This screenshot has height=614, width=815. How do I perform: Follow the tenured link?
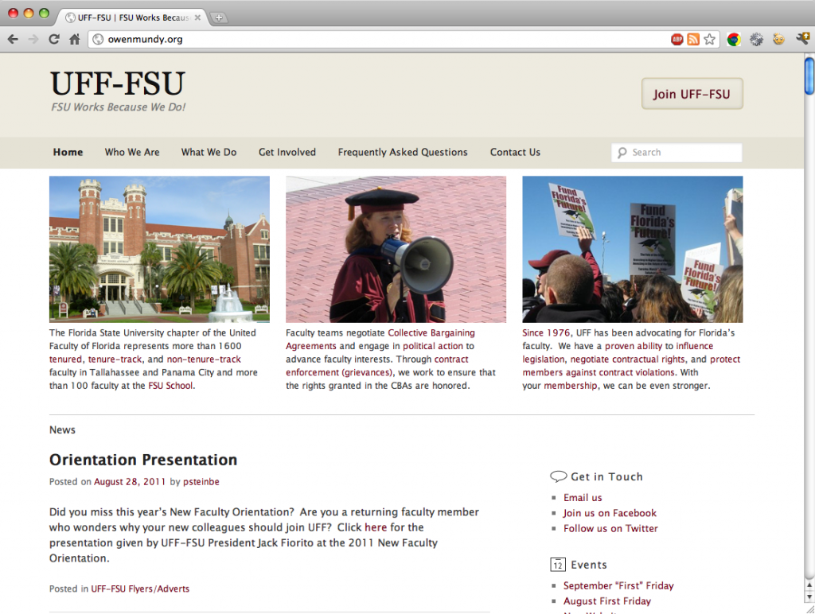pos(65,359)
